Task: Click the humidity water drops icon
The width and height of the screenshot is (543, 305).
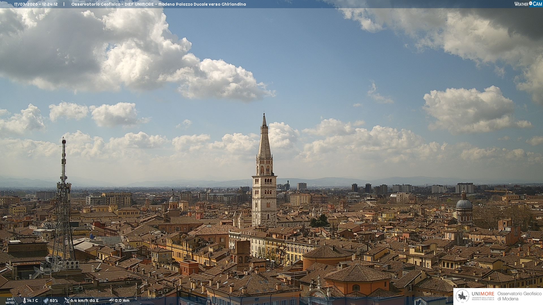Action: (x=46, y=301)
